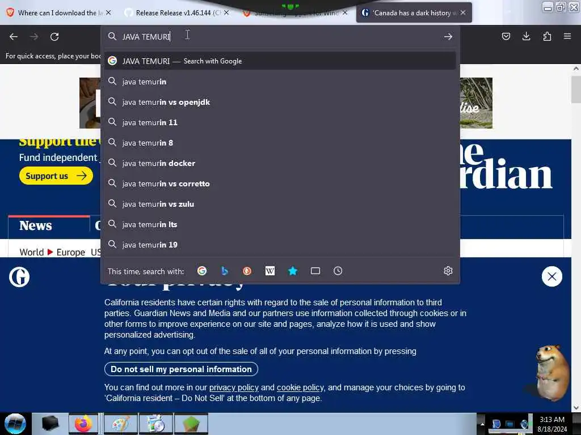Screen dimensions: 581x435
Task: Search open tabs with the tab icon
Action: [315, 271]
